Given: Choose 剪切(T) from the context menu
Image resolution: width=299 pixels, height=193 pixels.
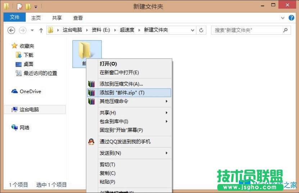Looking at the screenshot, I should click(129, 164).
